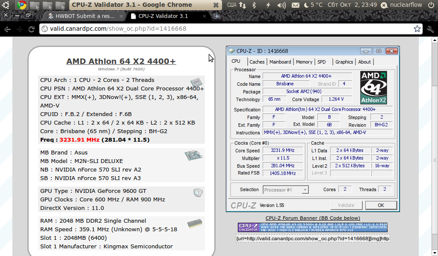Open the Caches tab in CPU-Z

click(257, 62)
